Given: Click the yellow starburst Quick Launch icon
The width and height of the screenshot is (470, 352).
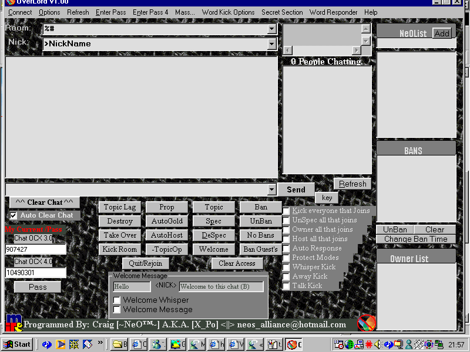Looking at the screenshot, I should point(74,344).
